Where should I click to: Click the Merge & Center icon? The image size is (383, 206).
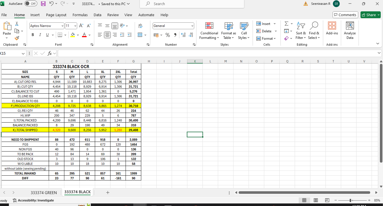(x=140, y=35)
